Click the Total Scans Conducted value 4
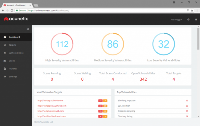This screenshot has width=200, height=126. (113, 79)
